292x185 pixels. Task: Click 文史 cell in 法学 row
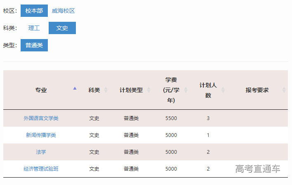(x=94, y=152)
